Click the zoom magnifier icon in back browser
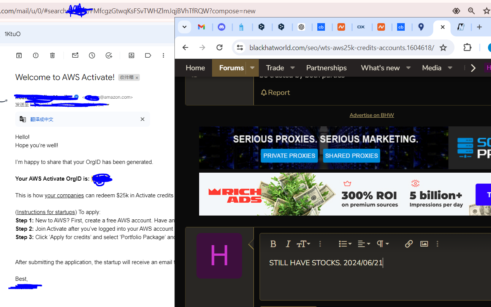The height and width of the screenshot is (307, 491). (471, 11)
